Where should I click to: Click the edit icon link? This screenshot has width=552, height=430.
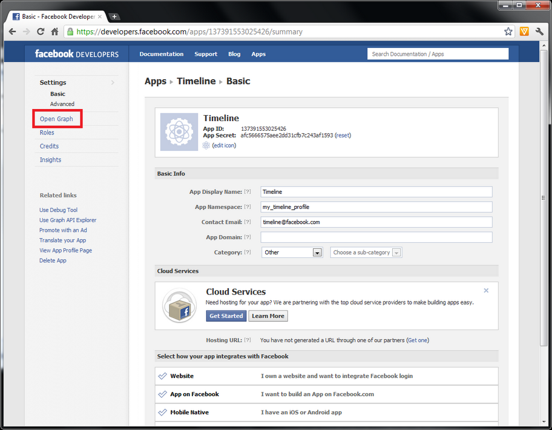[224, 145]
